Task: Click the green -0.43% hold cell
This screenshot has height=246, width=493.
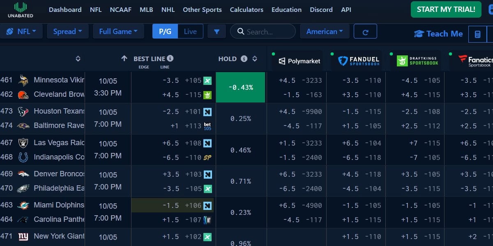Action: click(240, 87)
